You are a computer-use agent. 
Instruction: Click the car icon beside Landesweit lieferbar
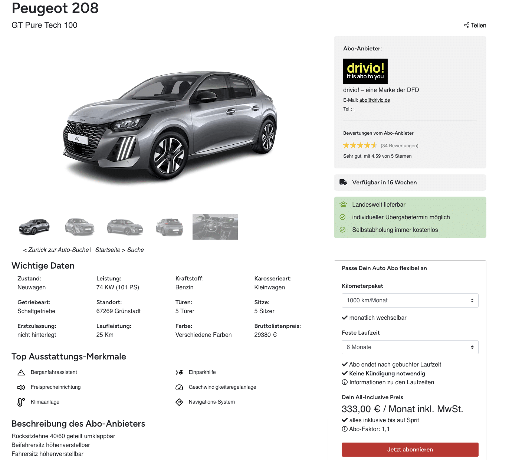point(343,204)
